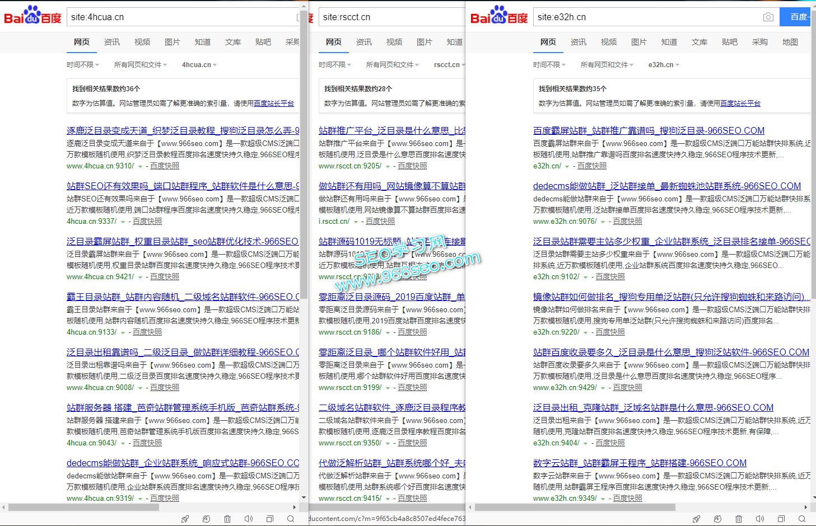Screen dimensions: 816x526
Task: Open result 站群推广平台 in rscct.cn window
Action: pos(392,130)
